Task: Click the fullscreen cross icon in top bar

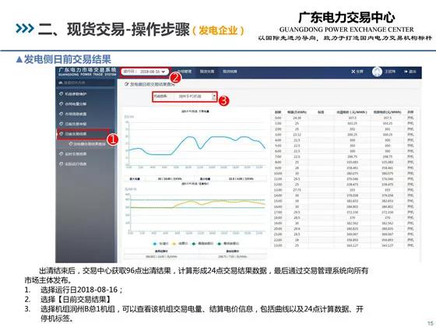Action: 353,72
